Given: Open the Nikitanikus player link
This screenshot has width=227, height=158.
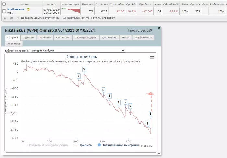Looking at the screenshot, I should [16, 9].
